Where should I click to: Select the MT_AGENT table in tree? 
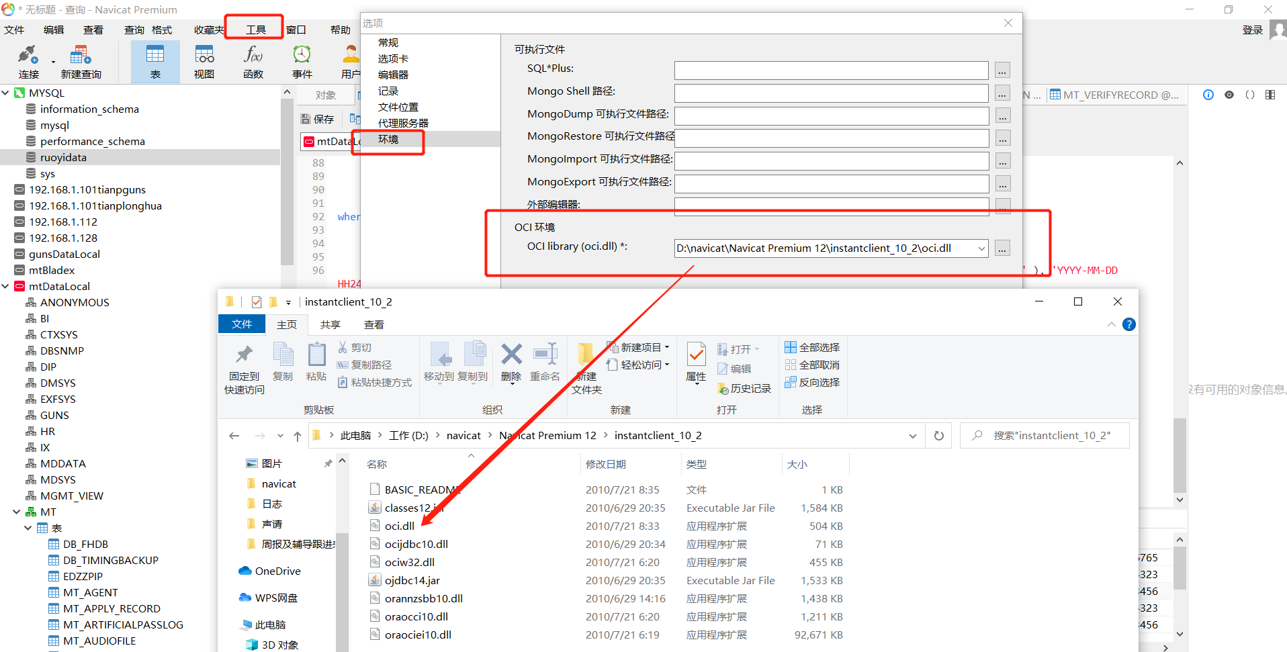point(91,592)
